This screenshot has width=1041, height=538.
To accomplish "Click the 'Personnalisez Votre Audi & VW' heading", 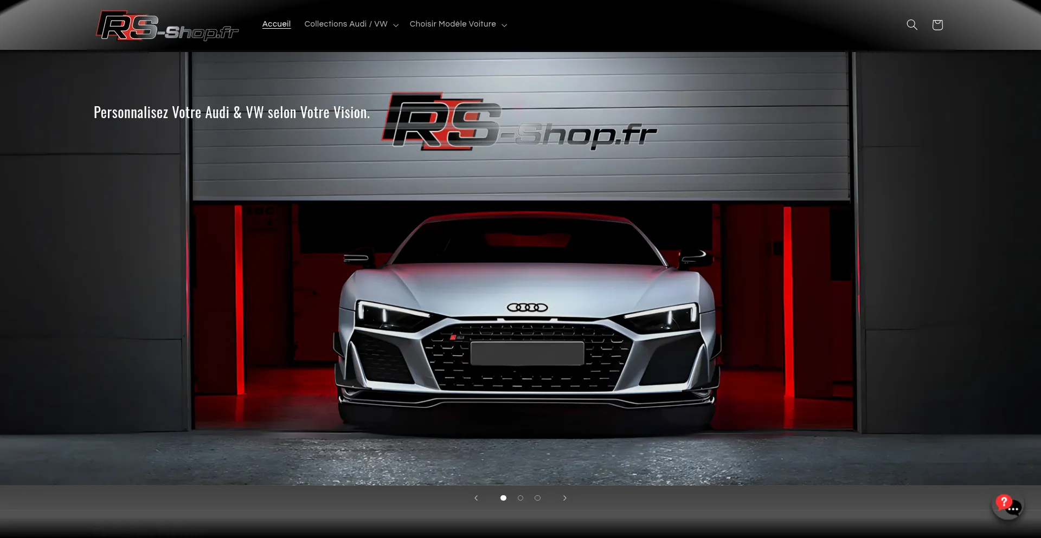I will (x=232, y=112).
